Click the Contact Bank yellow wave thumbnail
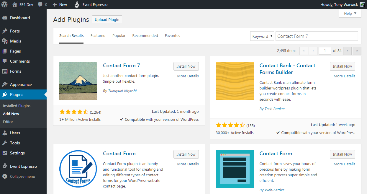367x194 pixels. (235, 81)
